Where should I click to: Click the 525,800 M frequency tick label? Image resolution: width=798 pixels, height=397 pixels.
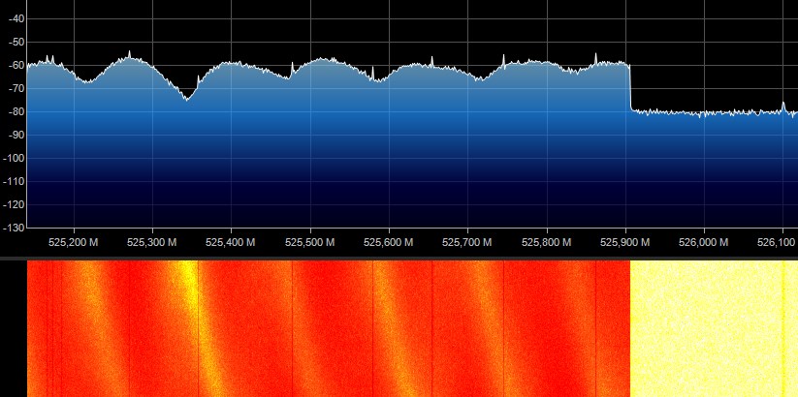pos(546,242)
